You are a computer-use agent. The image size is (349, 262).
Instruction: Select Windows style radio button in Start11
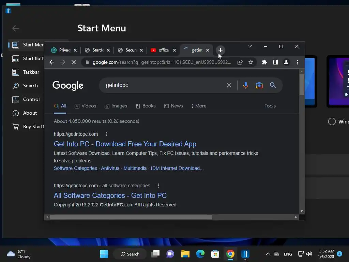pyautogui.click(x=332, y=121)
